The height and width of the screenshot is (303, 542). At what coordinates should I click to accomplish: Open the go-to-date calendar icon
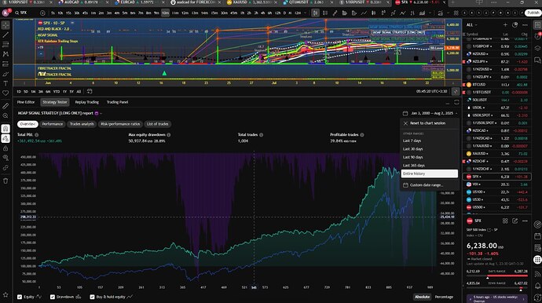pyautogui.click(x=90, y=92)
